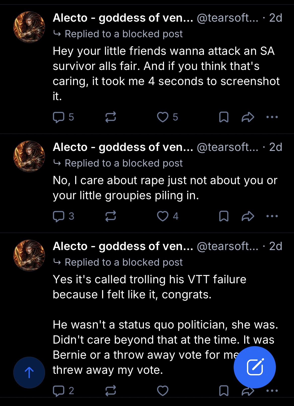Open second post's three-dot menu
294x406 pixels.
[272, 216]
